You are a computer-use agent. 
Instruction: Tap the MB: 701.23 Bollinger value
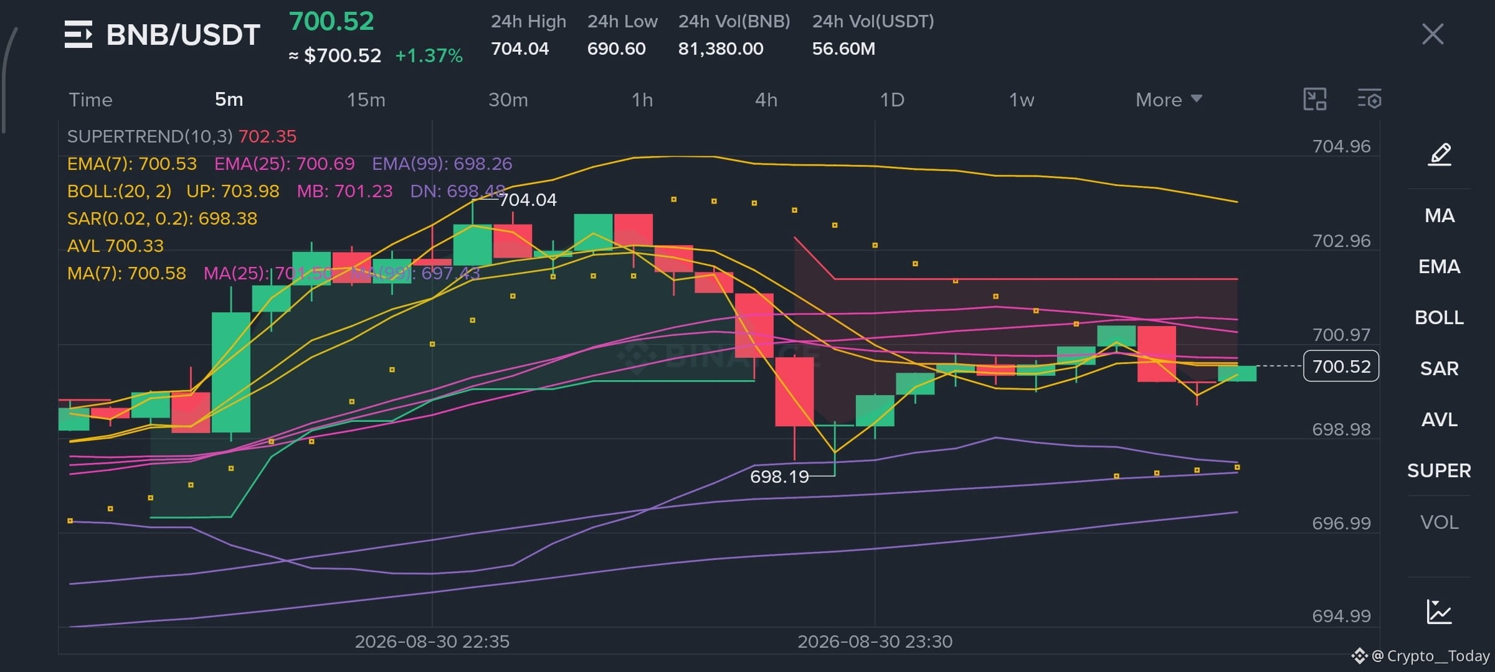point(344,191)
